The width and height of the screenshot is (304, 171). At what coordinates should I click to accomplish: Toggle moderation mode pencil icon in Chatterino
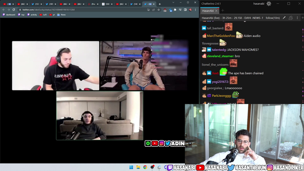[x=284, y=18]
